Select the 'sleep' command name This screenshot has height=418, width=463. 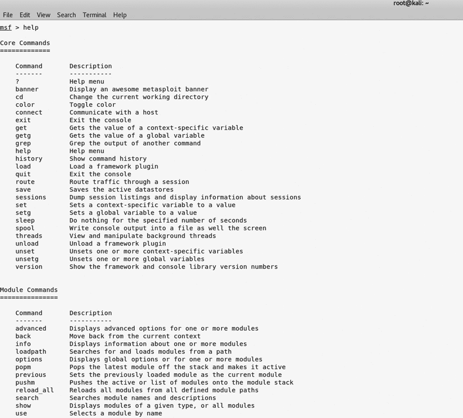point(25,221)
